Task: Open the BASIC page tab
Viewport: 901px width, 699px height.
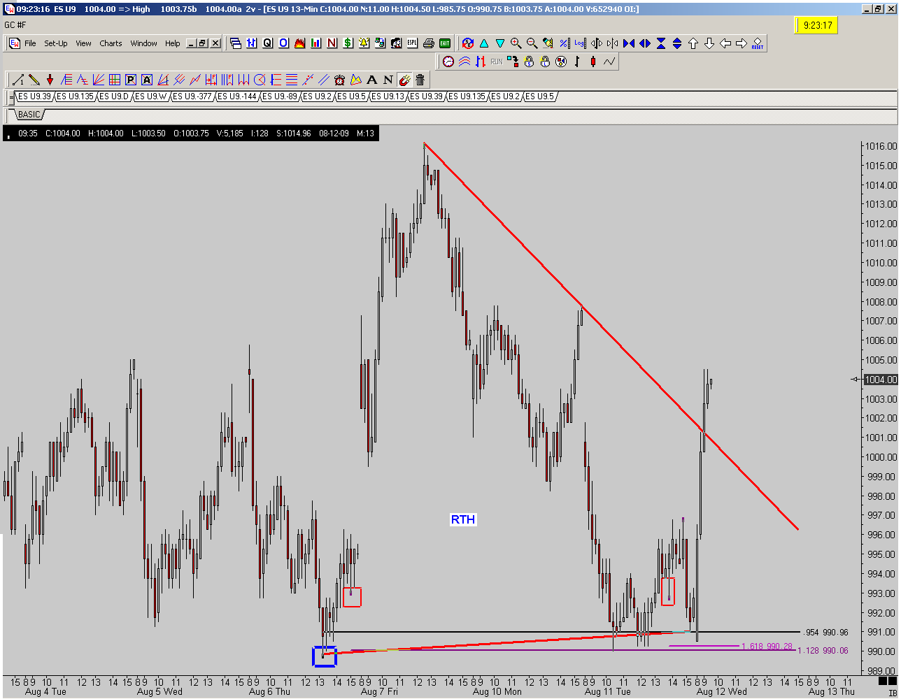Action: [29, 114]
